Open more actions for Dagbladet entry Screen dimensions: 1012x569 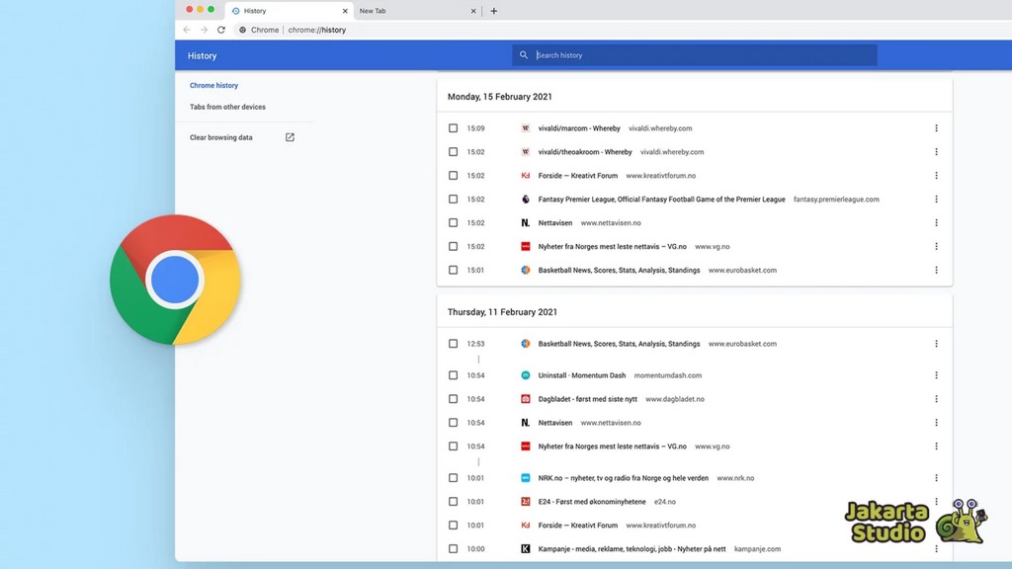[936, 399]
